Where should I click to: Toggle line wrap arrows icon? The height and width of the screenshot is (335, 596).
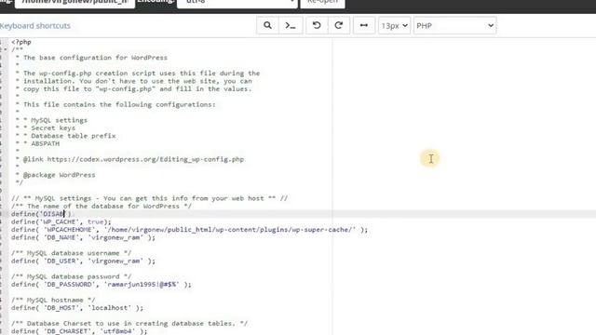364,25
